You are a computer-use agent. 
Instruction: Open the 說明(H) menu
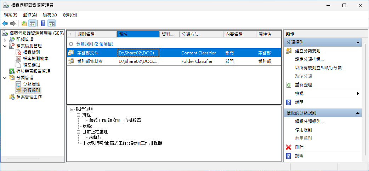[x=70, y=15]
